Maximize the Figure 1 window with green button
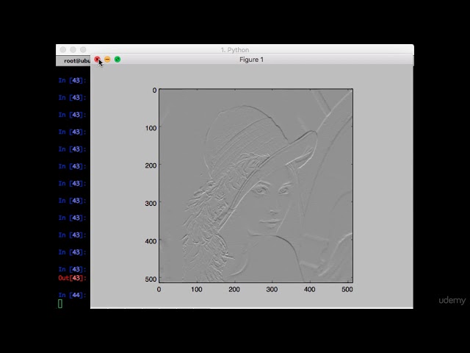Screen dimensions: 470x353 [117, 60]
